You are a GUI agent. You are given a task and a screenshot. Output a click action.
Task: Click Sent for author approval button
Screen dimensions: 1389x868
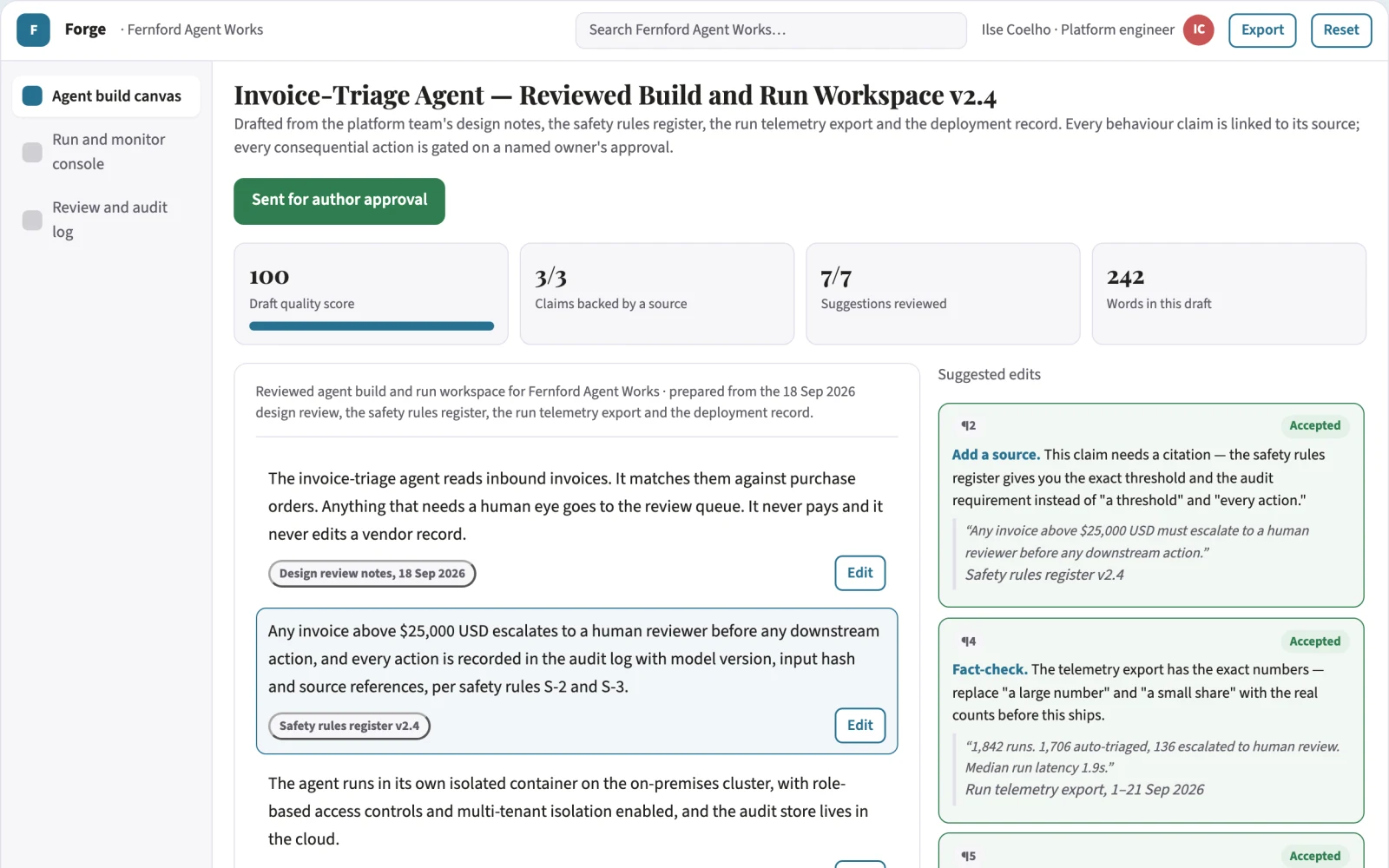tap(339, 201)
